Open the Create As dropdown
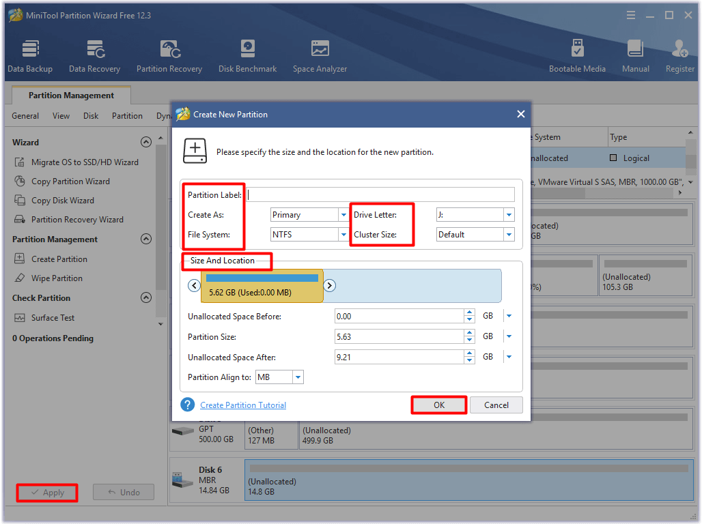702x524 pixels. click(343, 215)
